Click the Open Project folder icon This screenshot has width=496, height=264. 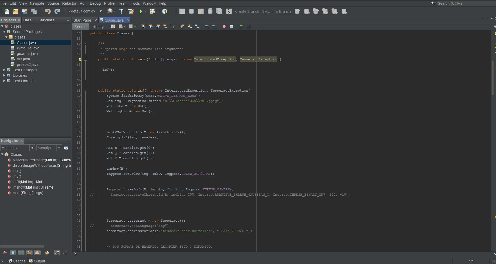pos(25,11)
